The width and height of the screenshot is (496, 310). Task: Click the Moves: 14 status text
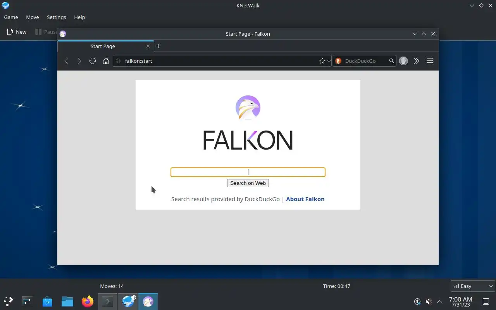[x=112, y=286]
